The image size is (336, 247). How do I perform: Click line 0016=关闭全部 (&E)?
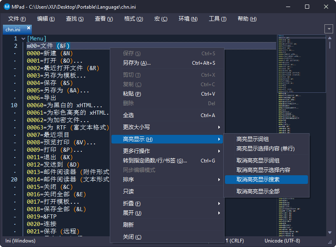(57, 194)
